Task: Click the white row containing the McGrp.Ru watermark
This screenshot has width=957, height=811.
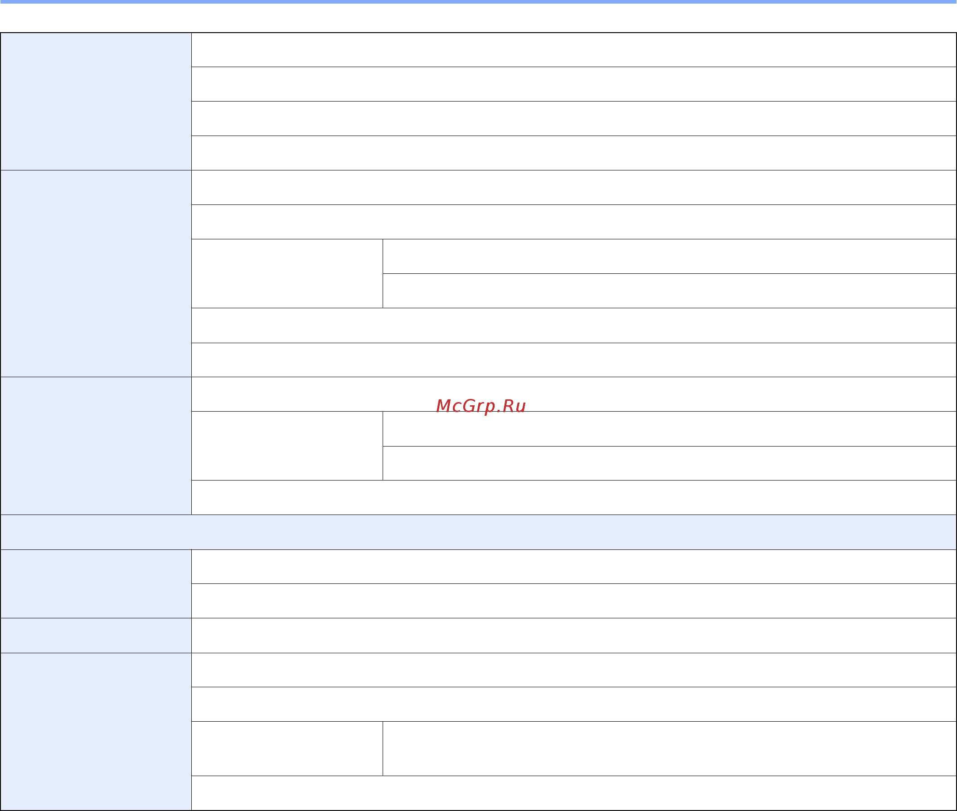Action: tap(573, 394)
